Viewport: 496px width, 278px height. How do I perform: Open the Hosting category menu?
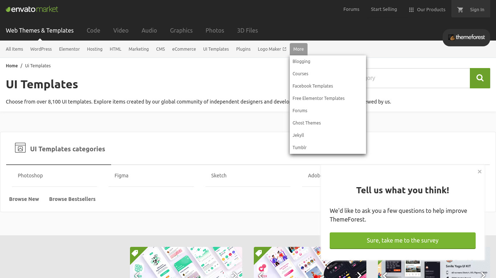coord(95,49)
